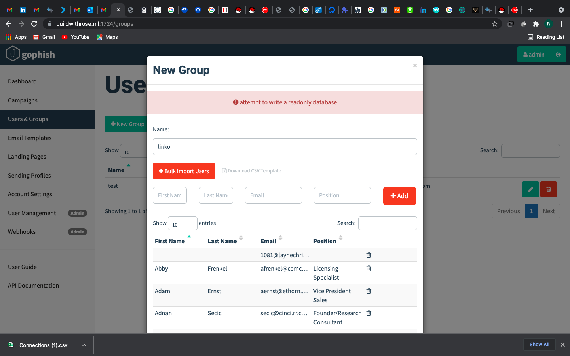The height and width of the screenshot is (356, 570).
Task: Dismiss the downloads bar
Action: point(562,345)
